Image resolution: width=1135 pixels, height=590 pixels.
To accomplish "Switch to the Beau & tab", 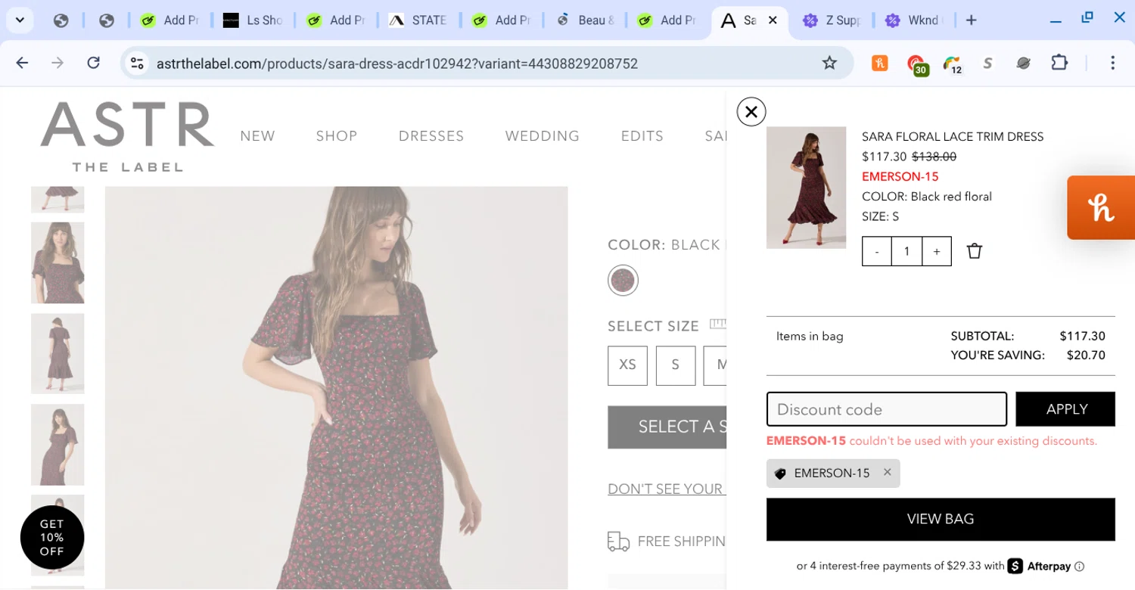I will pos(585,20).
